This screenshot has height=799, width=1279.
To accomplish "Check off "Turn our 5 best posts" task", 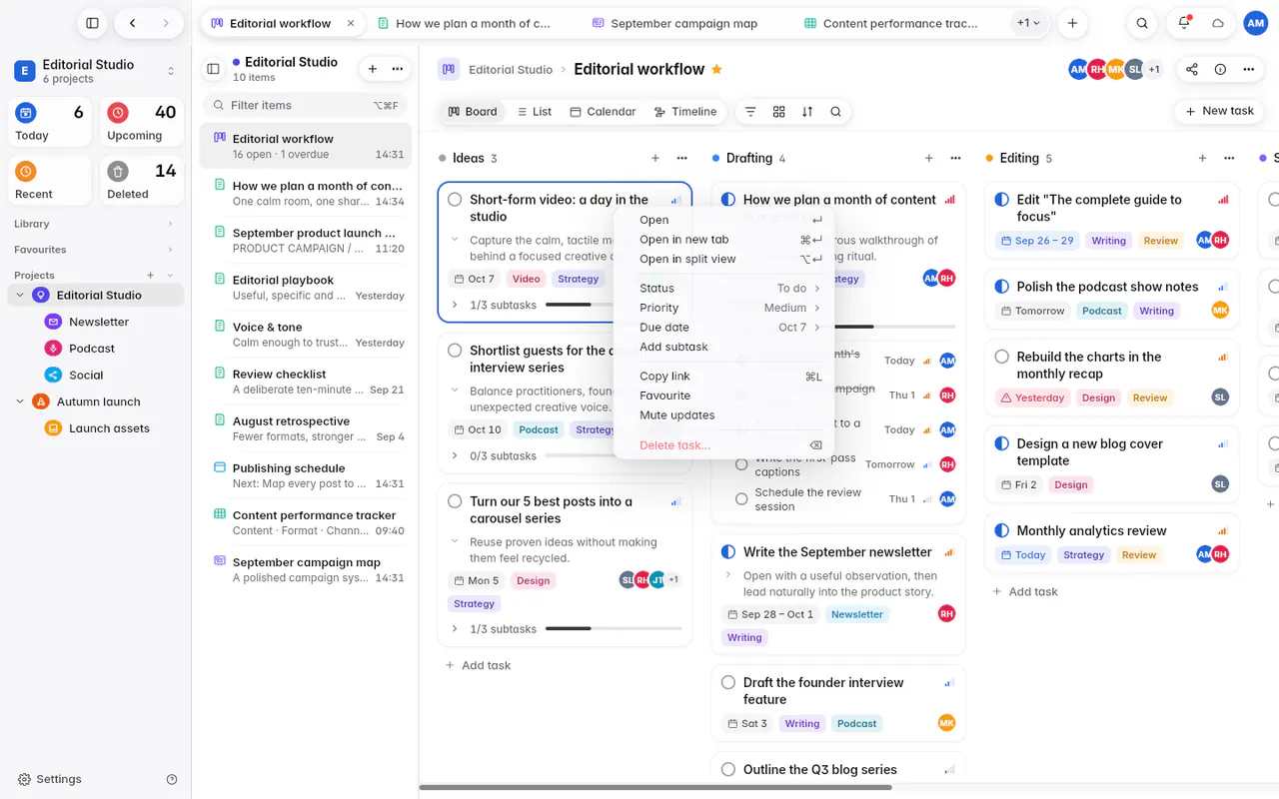I will [455, 501].
